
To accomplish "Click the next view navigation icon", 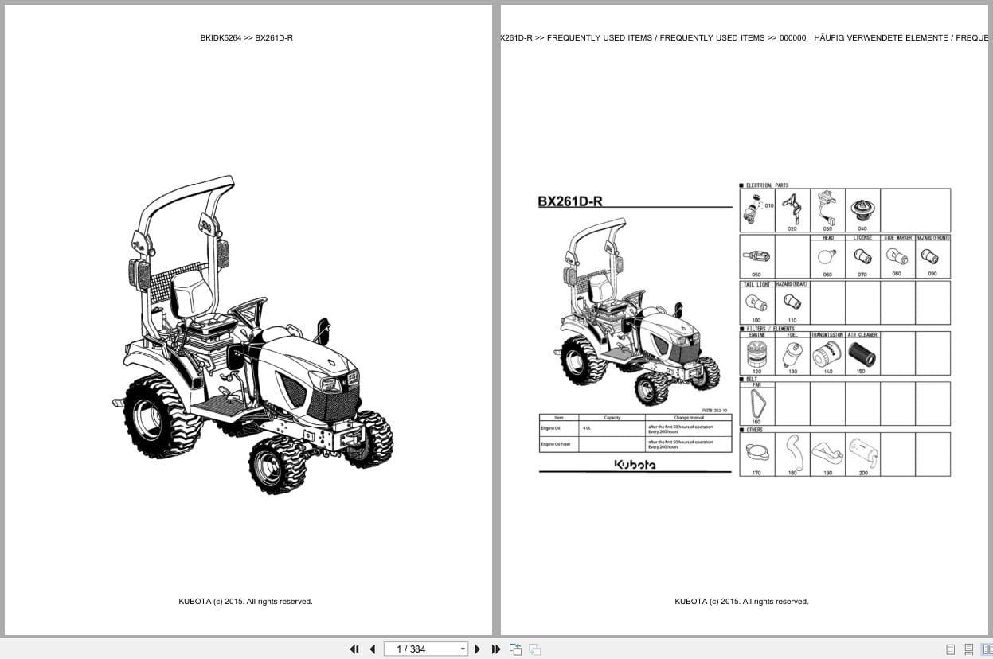I will coord(534,649).
